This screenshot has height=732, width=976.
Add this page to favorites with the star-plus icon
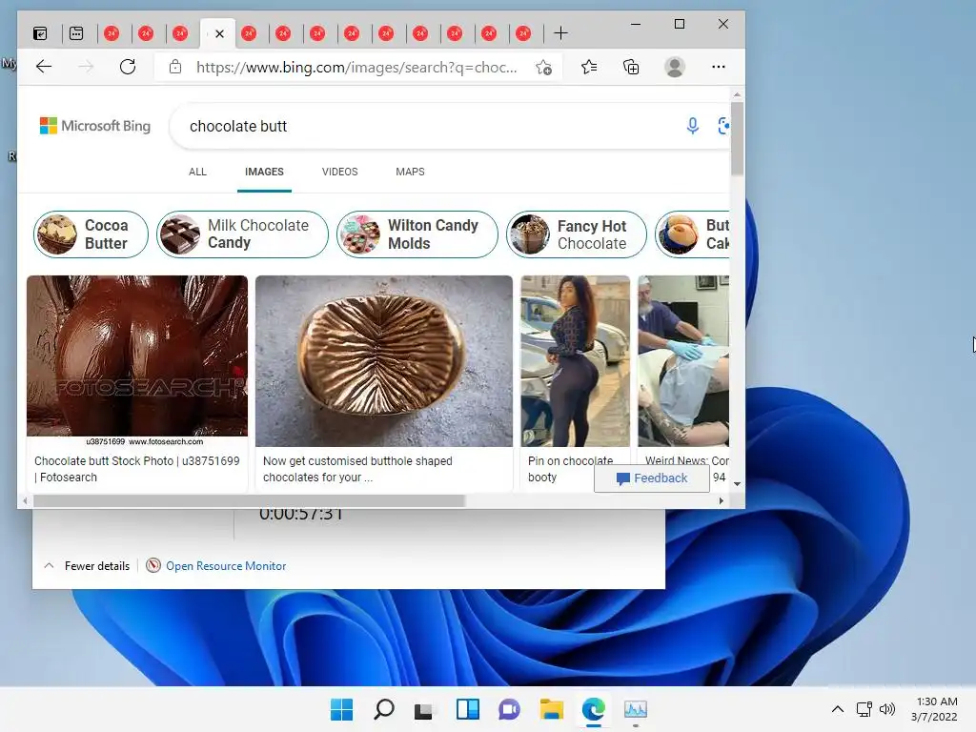[x=543, y=68]
